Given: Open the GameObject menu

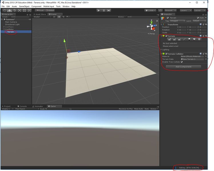Looking at the screenshot, I should tap(24, 6).
